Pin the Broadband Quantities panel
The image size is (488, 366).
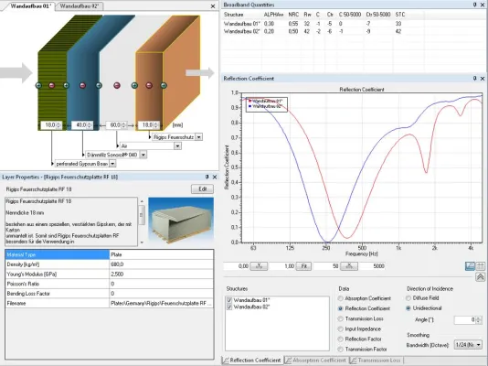pyautogui.click(x=475, y=5)
